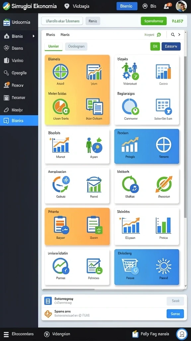Select Vatioo in the sidebar

click(x=19, y=61)
